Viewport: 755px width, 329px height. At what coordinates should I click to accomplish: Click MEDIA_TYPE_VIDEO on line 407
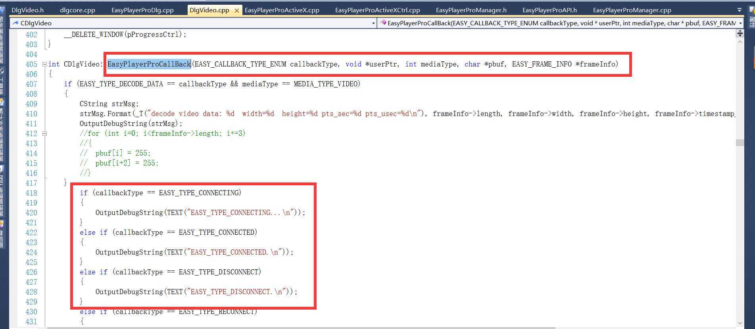tap(326, 84)
